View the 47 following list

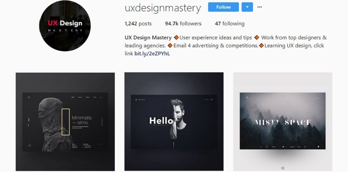(x=230, y=24)
